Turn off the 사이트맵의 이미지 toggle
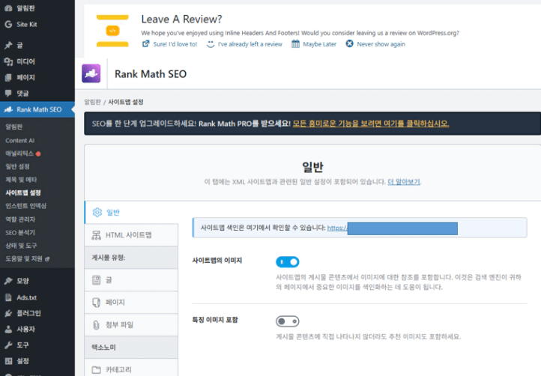The width and height of the screenshot is (541, 376). pos(288,262)
